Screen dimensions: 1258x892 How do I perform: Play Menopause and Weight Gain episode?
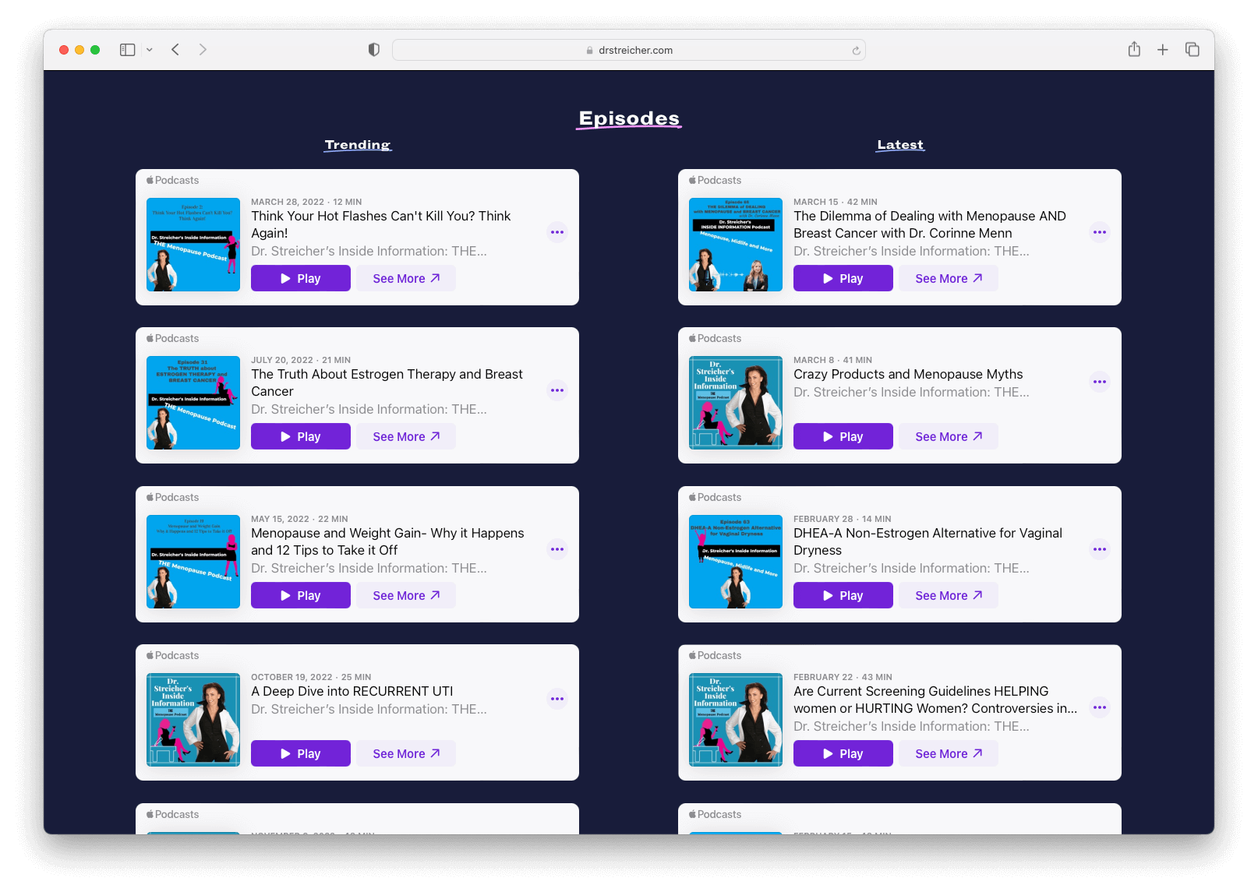[301, 595]
